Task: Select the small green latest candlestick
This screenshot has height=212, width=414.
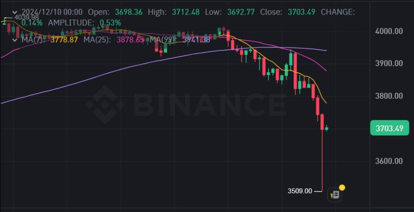Action: [327, 128]
